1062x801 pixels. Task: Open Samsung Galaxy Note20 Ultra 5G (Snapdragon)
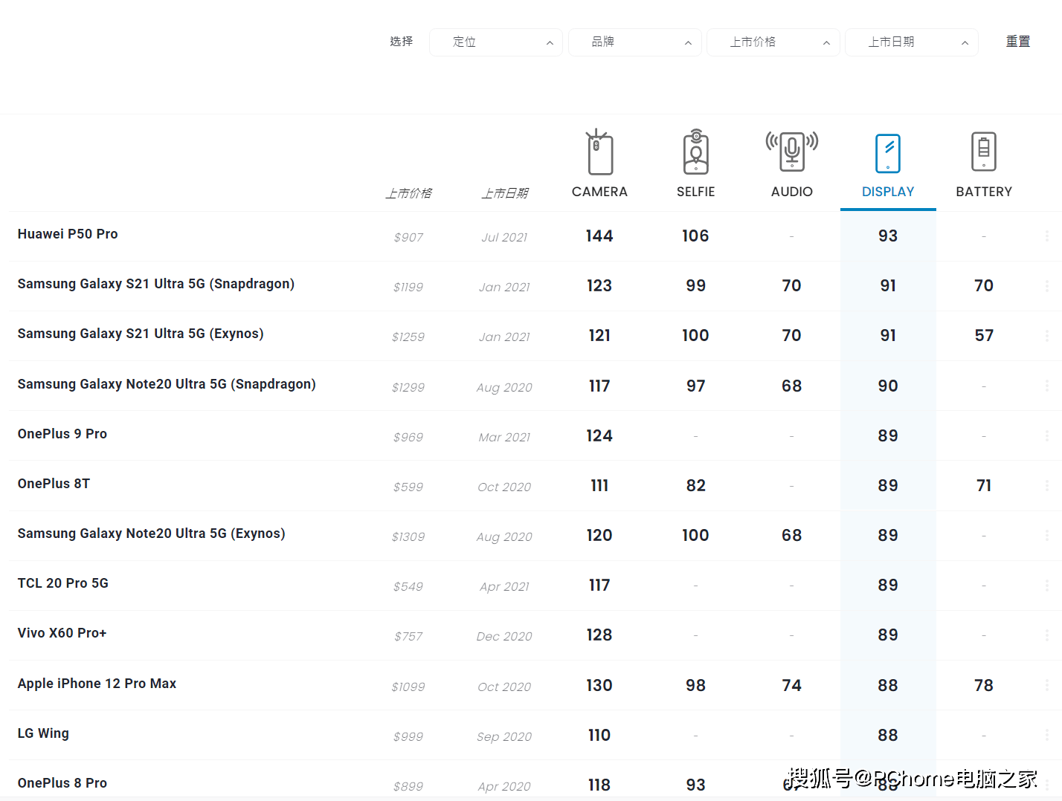[167, 384]
